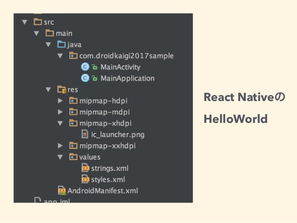Select the mipmap-xxhdpi label
This screenshot has width=297, height=223.
pyautogui.click(x=108, y=146)
